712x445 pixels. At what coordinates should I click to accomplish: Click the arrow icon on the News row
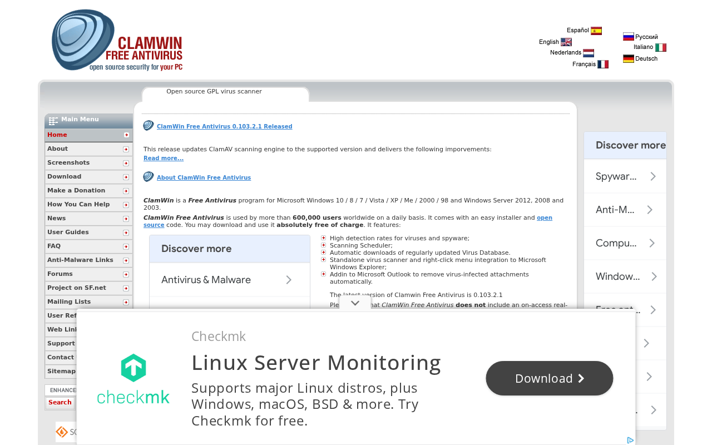point(126,219)
